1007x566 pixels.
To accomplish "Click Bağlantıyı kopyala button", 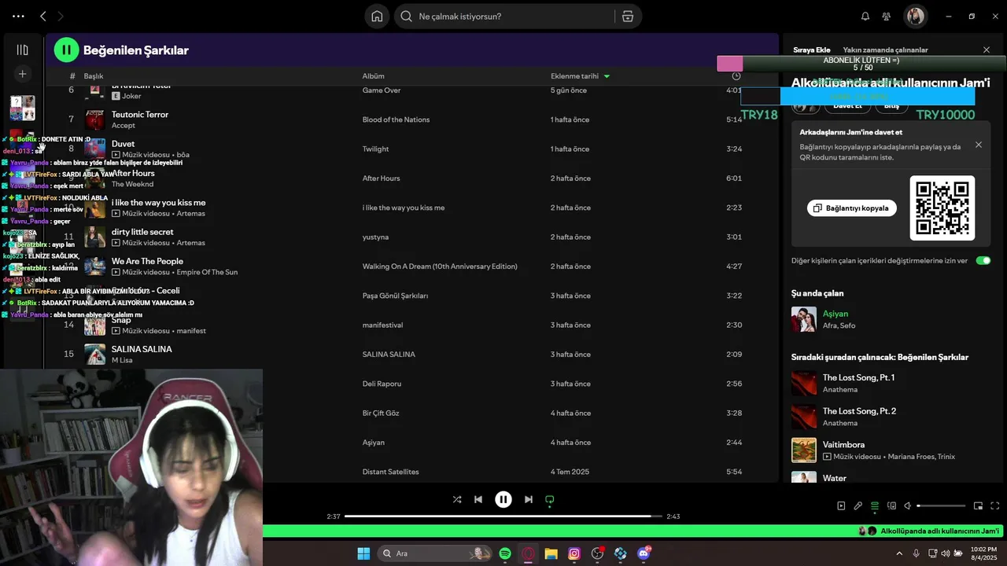I will pos(851,208).
